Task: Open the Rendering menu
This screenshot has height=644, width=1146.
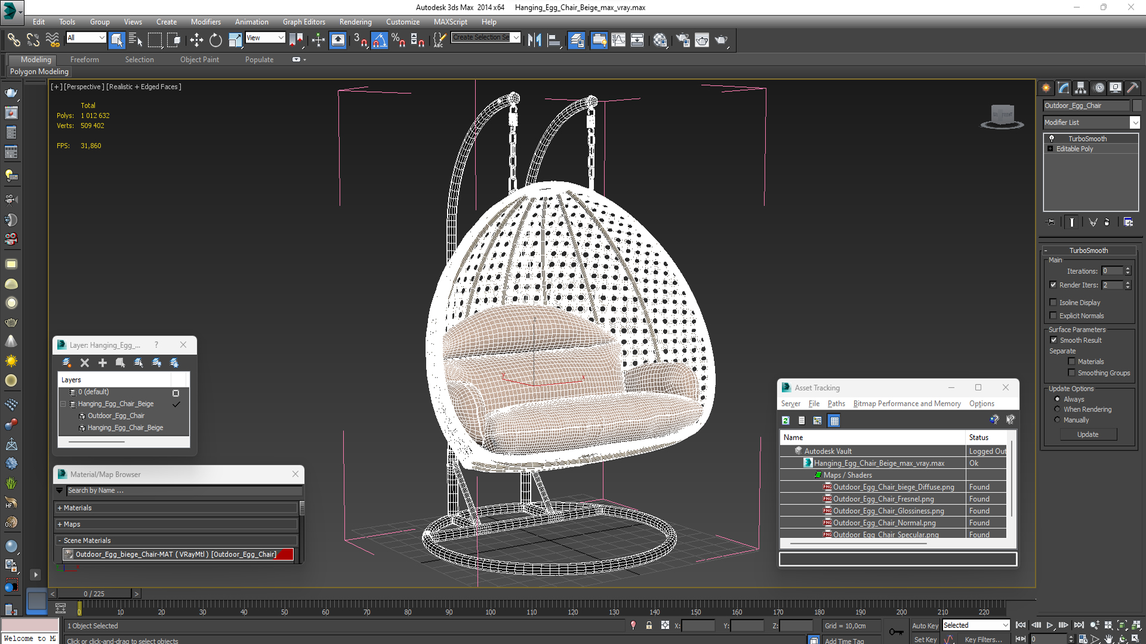Action: (x=355, y=21)
